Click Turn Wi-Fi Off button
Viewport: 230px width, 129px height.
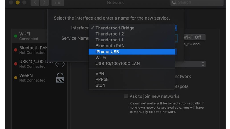194,37
